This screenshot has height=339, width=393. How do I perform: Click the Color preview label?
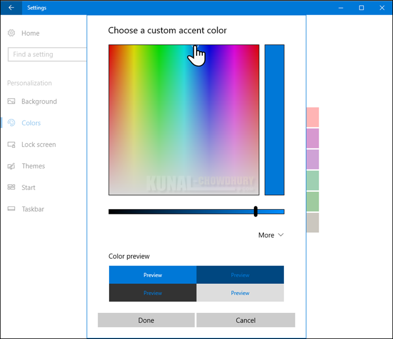(x=129, y=256)
